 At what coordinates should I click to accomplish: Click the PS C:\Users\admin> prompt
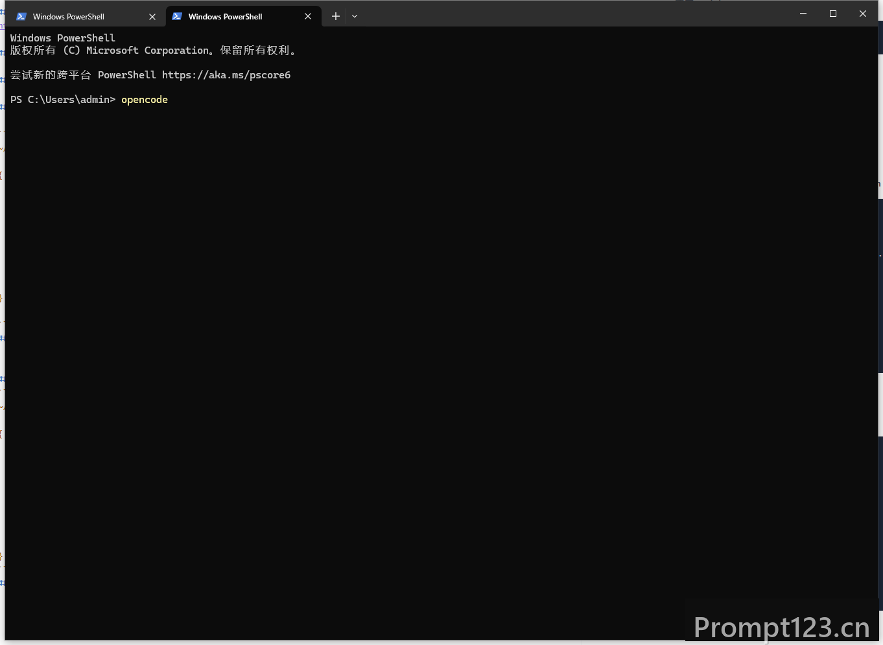[x=63, y=100]
